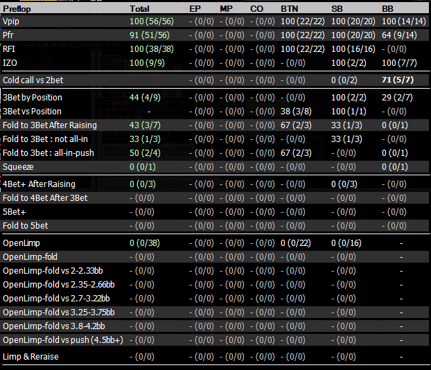Image resolution: width=431 pixels, height=370 pixels.
Task: Click 3Bet by Position Total 44 (4/9)
Action: pyautogui.click(x=145, y=98)
